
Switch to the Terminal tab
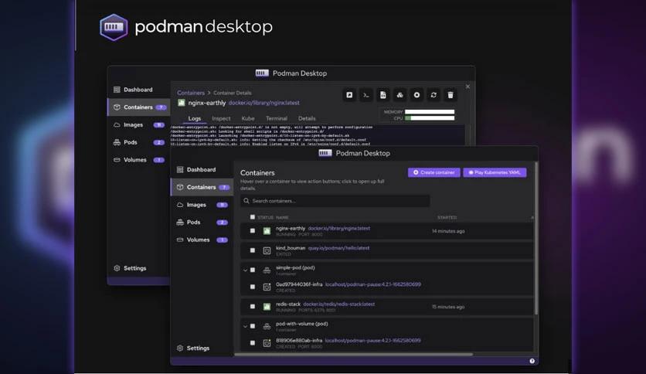tap(277, 118)
